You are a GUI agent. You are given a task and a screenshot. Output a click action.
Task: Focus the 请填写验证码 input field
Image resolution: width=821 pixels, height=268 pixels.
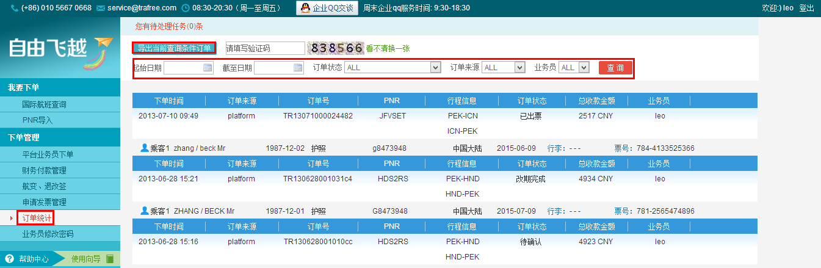tap(264, 48)
